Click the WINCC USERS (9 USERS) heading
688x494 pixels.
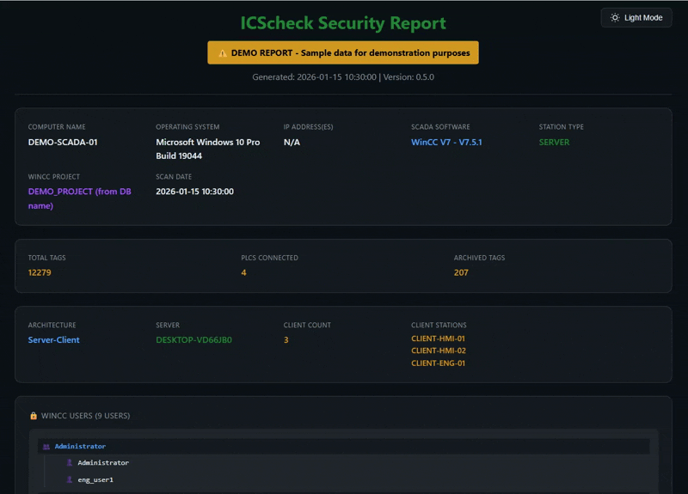85,416
